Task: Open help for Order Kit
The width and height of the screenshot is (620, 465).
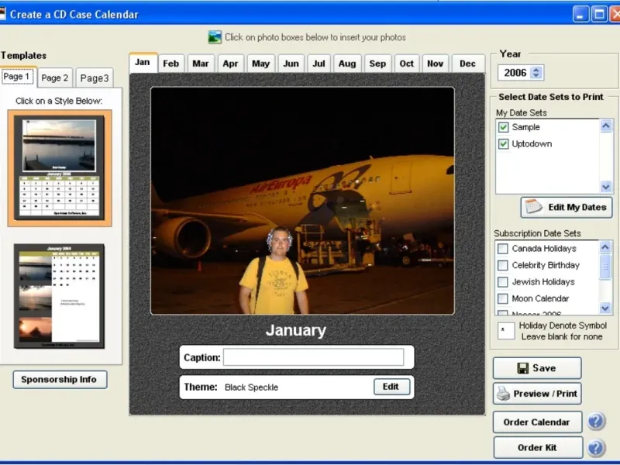Action: [596, 448]
